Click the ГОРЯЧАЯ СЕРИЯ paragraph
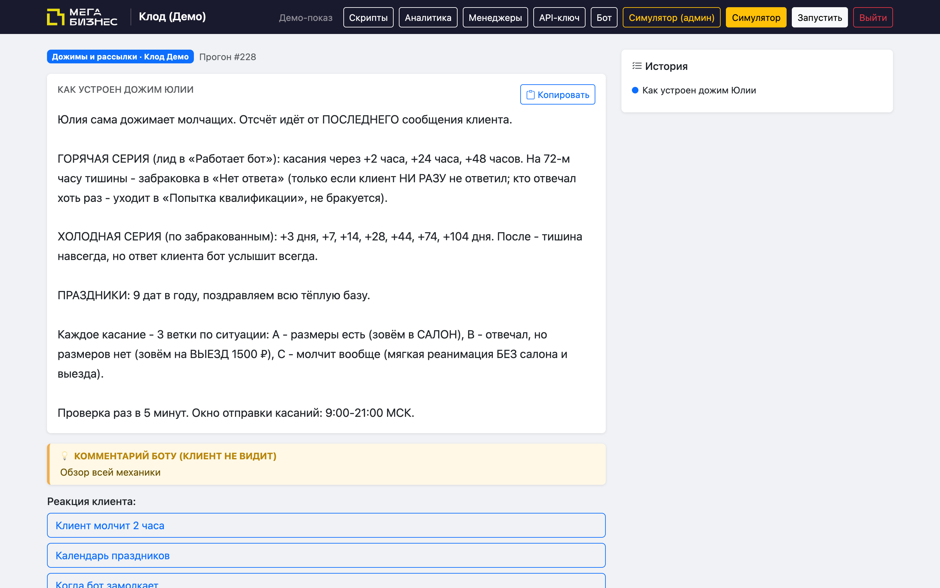 (x=317, y=178)
